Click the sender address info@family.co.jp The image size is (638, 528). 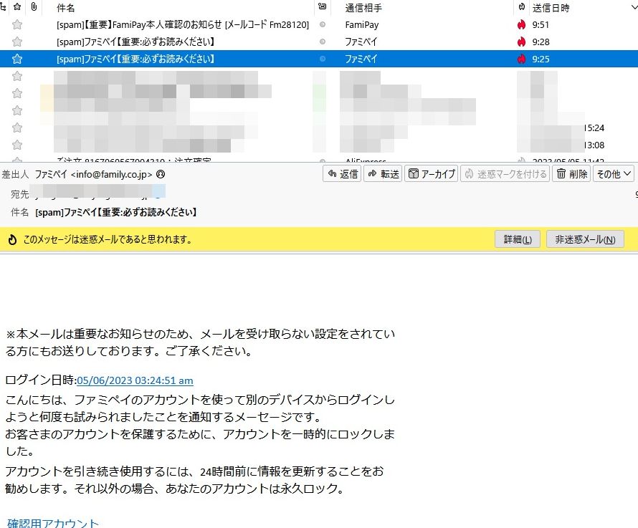point(111,175)
